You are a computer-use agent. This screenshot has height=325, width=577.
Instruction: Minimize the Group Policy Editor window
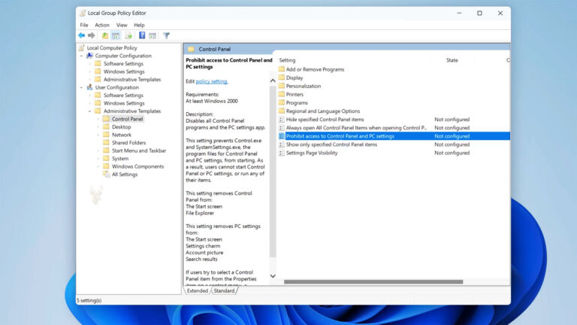click(x=459, y=14)
